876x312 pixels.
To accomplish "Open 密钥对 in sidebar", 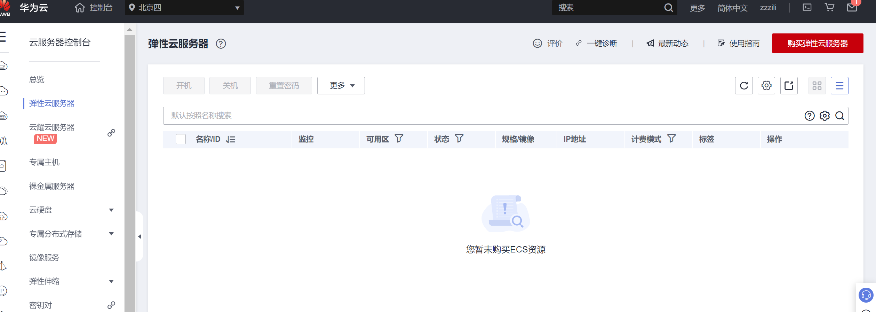I will 40,305.
